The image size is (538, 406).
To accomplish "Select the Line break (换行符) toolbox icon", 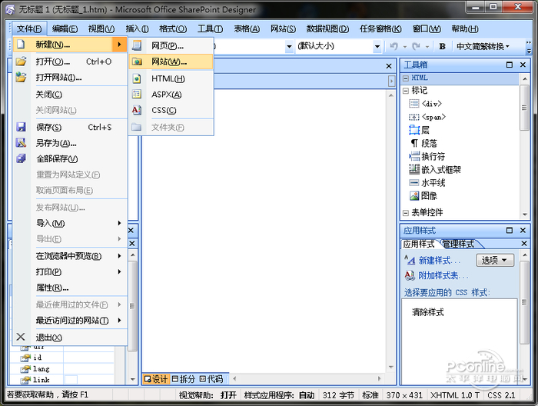I will [x=414, y=157].
